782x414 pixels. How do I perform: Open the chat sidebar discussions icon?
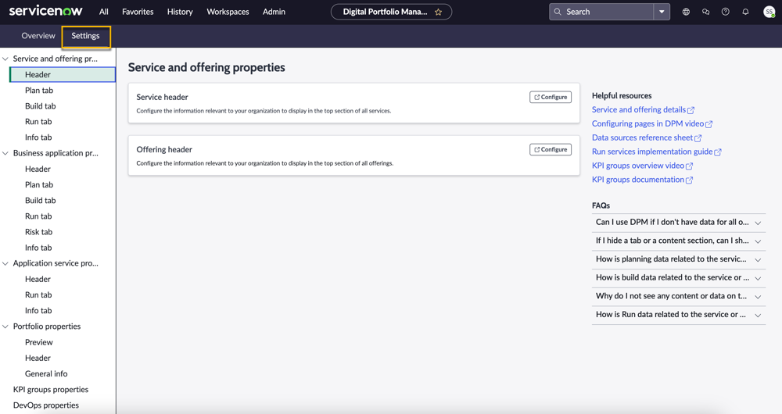point(705,12)
